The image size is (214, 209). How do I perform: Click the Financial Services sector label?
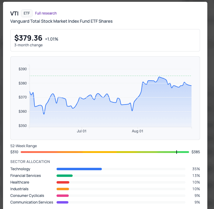(x=26, y=176)
